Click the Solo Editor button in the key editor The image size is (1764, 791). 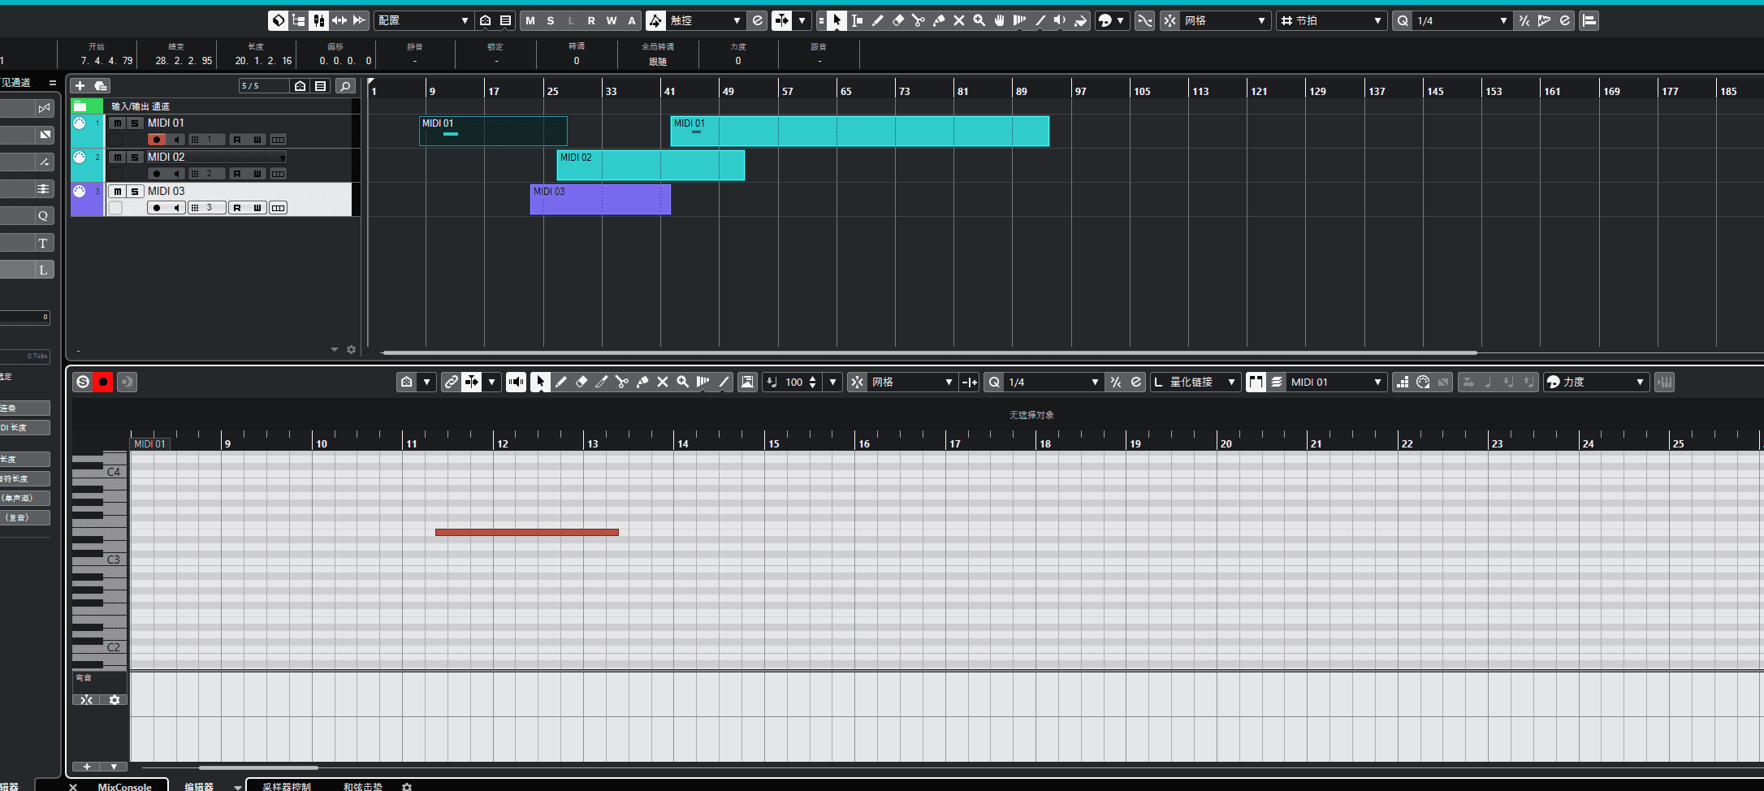tap(83, 383)
